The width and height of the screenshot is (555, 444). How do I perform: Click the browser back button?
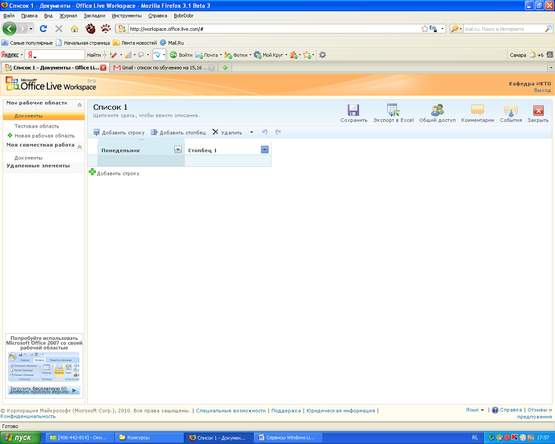click(9, 29)
